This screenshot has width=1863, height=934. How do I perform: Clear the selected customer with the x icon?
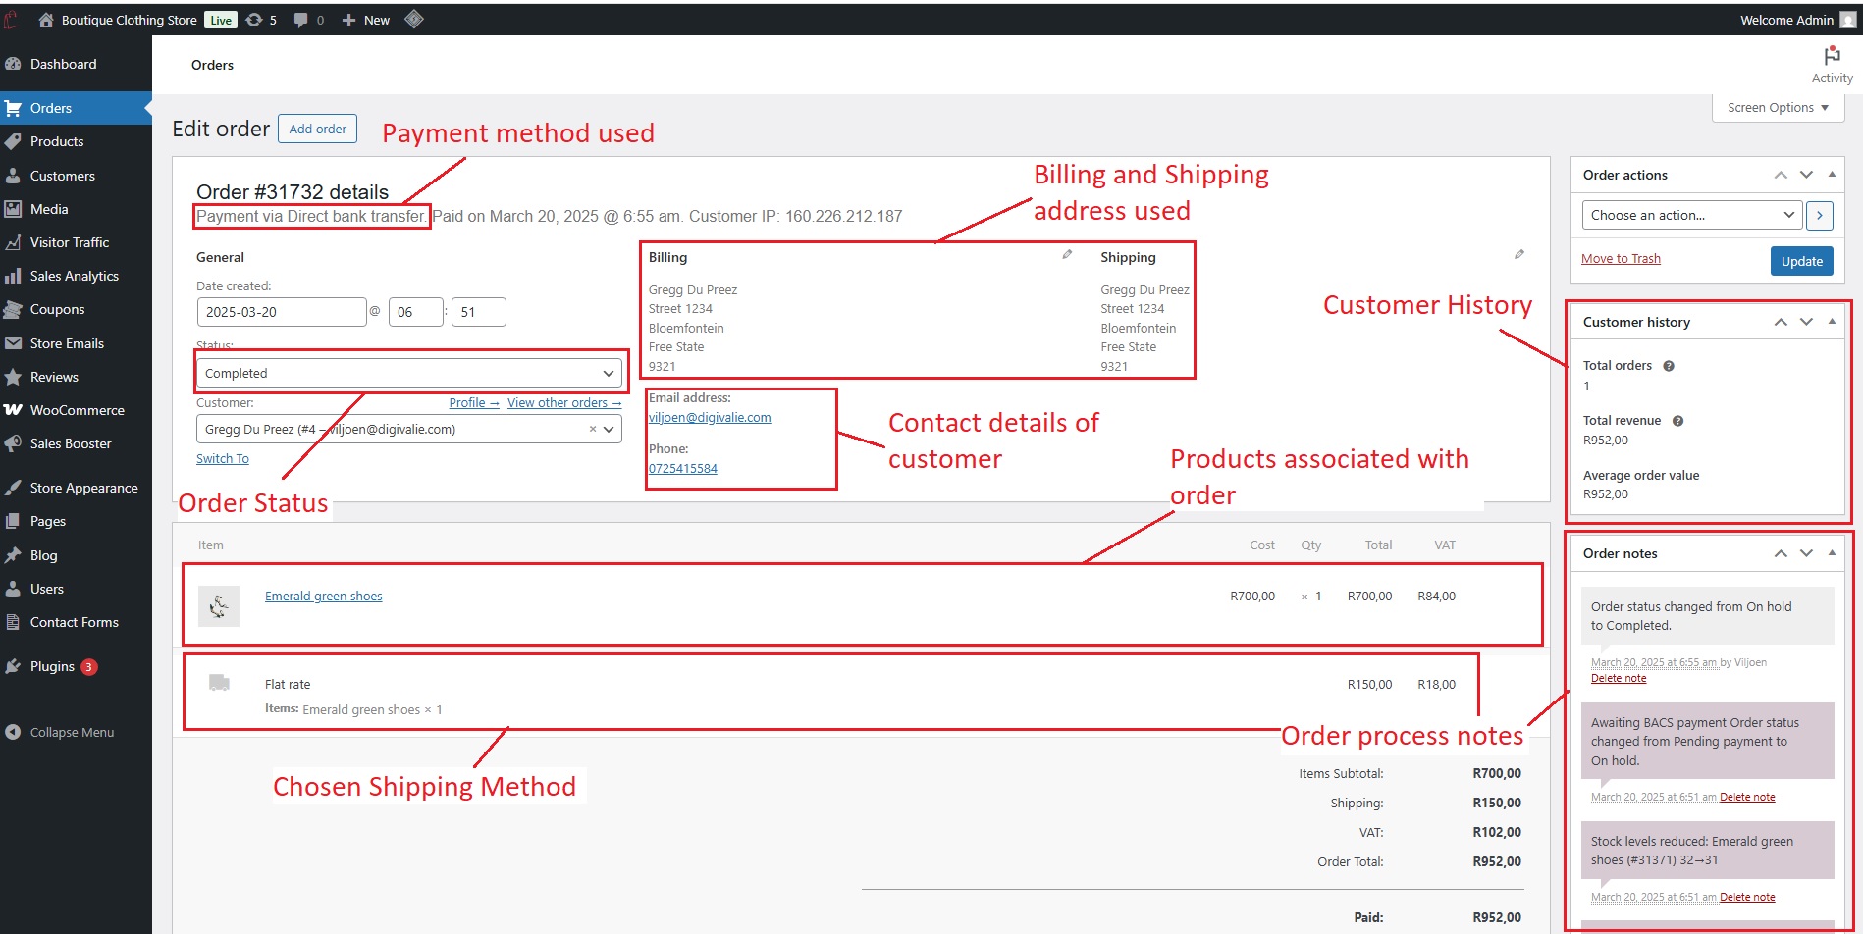(x=592, y=430)
